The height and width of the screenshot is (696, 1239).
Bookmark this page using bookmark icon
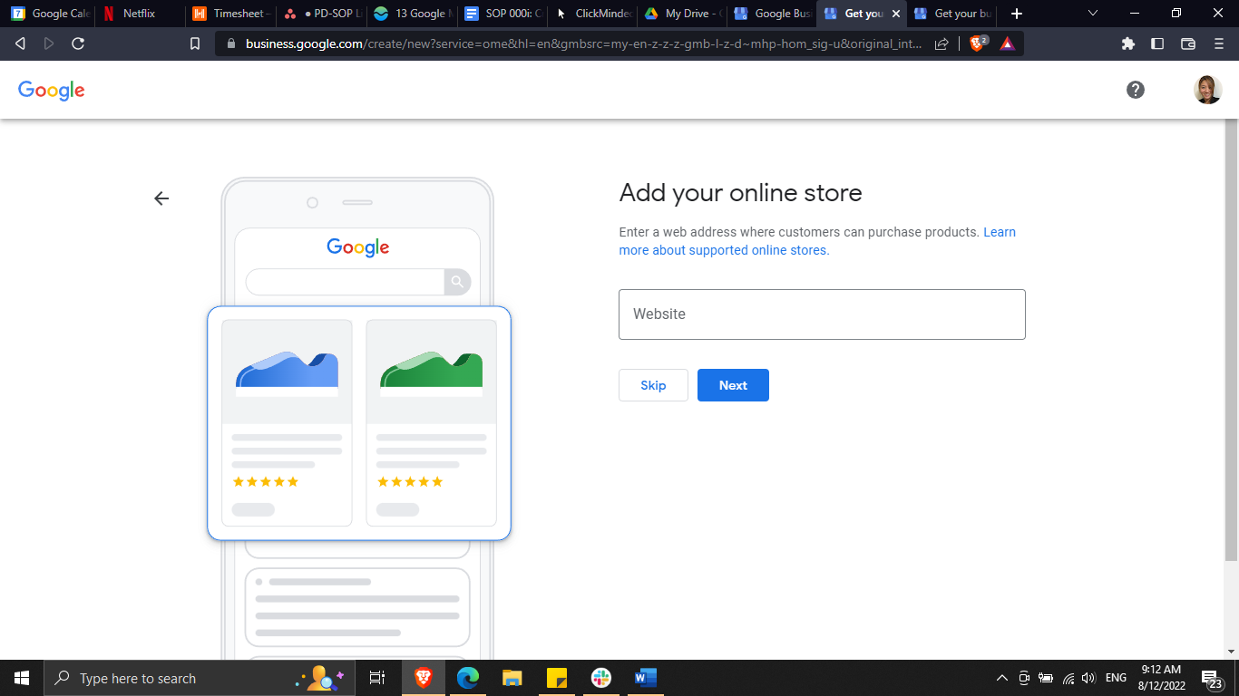pyautogui.click(x=195, y=43)
